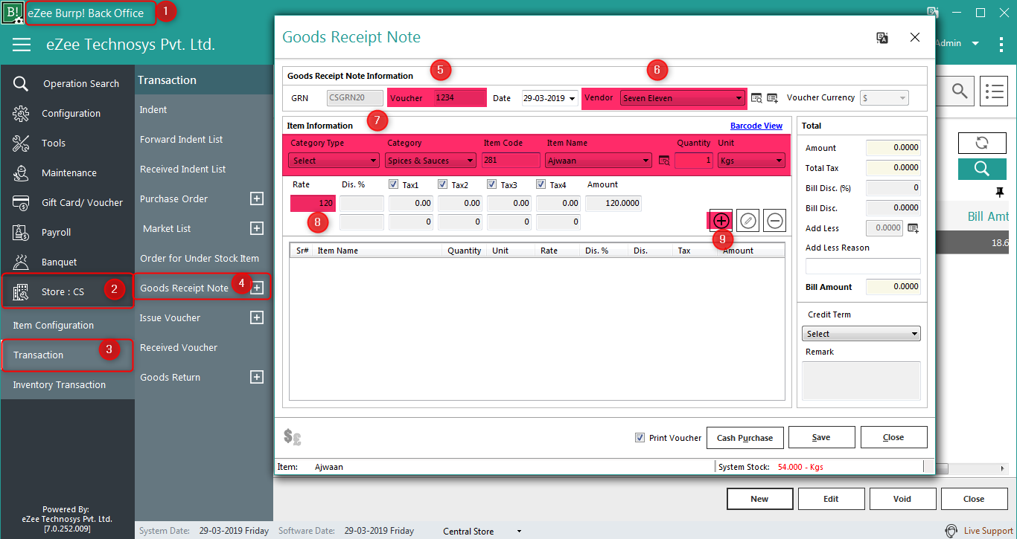Click the Gift Card/Voucher icon

click(21, 202)
